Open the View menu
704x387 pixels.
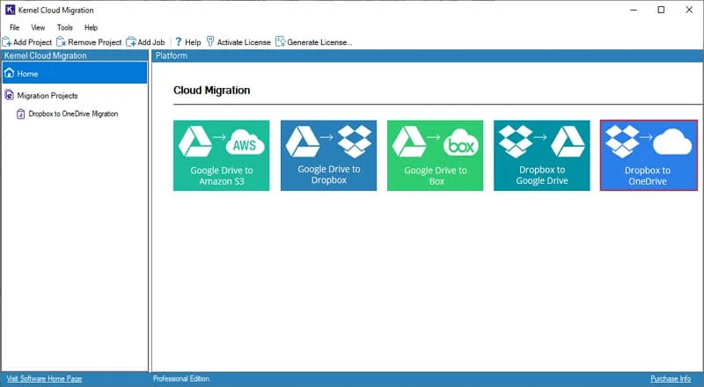[x=38, y=27]
